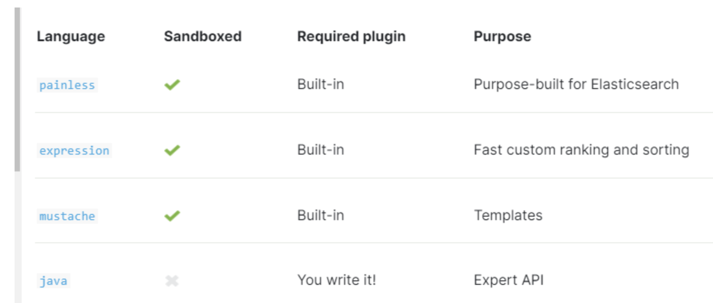Click the green checkmark beside expression

point(172,150)
